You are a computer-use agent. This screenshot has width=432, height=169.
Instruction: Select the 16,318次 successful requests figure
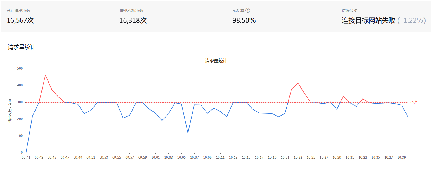133,20
